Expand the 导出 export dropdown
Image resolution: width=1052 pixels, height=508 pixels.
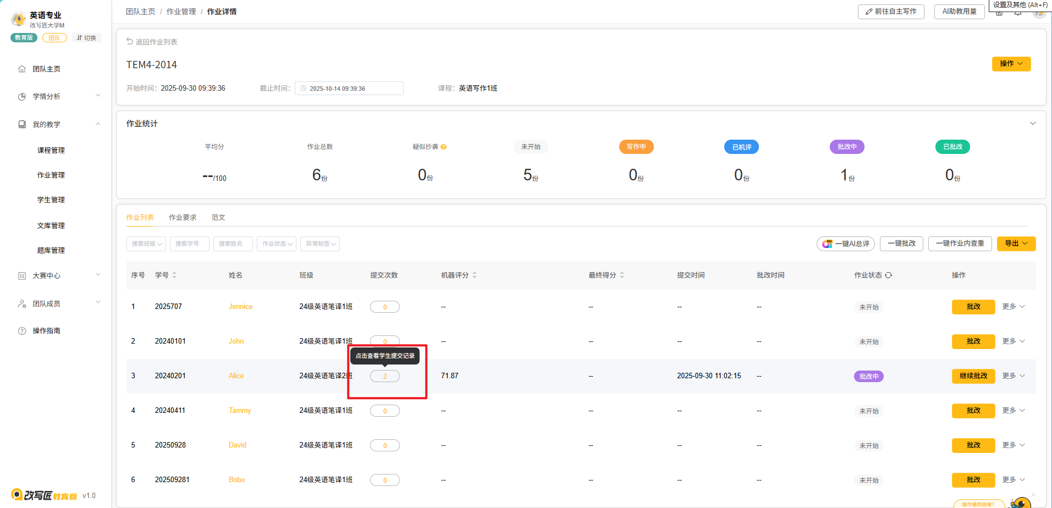[x=1016, y=244]
